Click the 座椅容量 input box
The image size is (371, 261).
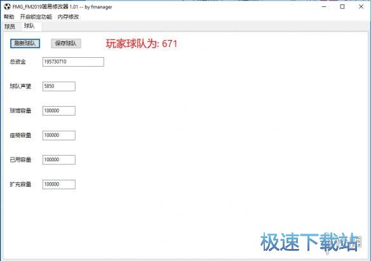pyautogui.click(x=59, y=135)
